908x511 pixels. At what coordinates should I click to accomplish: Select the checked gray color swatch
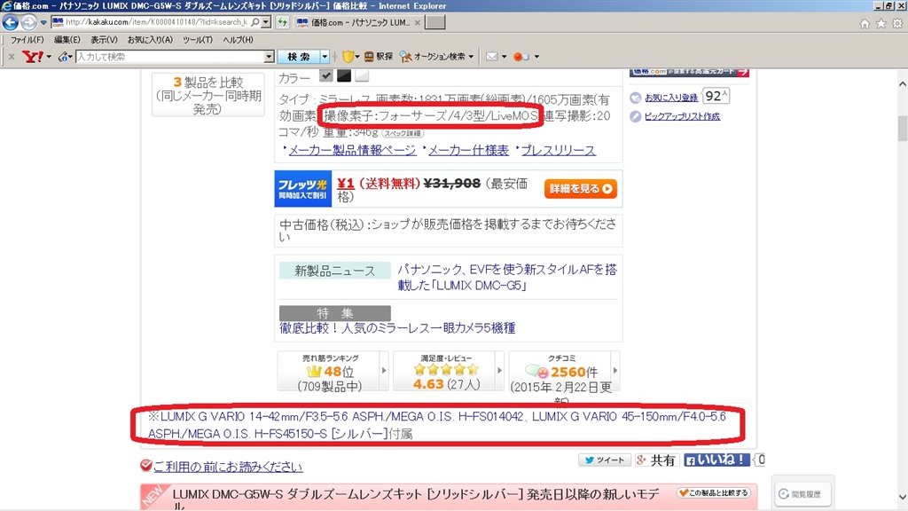[326, 75]
